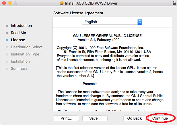
Task: Click the Installation Type step
Action: pyautogui.click(x=25, y=54)
